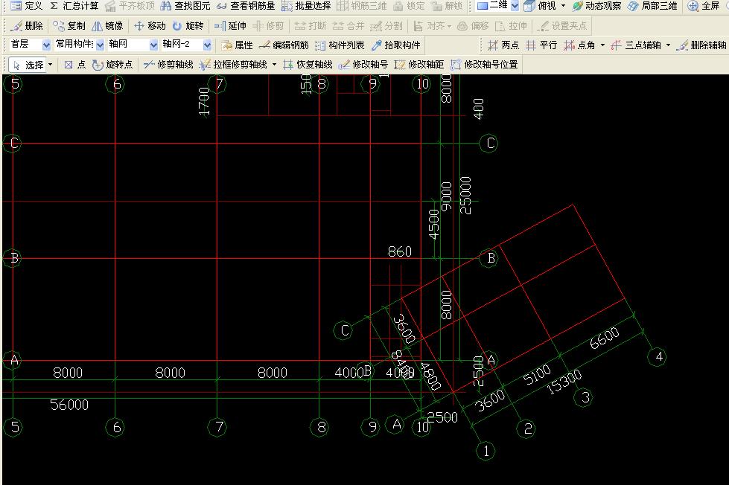This screenshot has height=485, width=729.
Task: Expand the 选择 dropdown arrow
Action: point(50,65)
